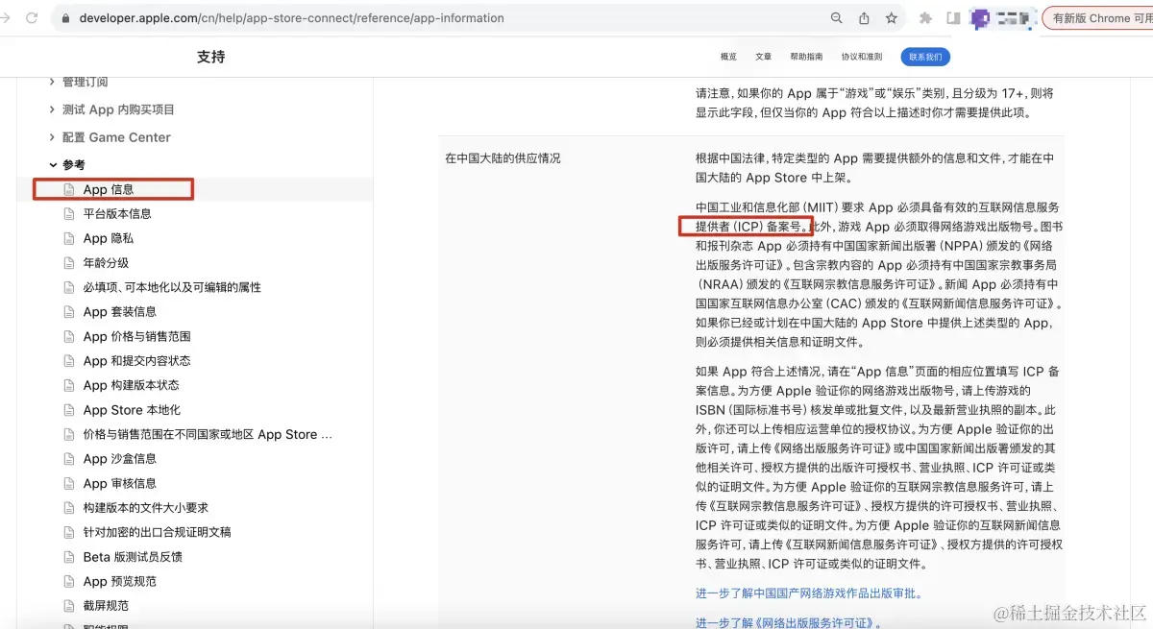The image size is (1153, 629).
Task: Click the 在中国大陆的供应情况 row label
Action: tap(503, 157)
